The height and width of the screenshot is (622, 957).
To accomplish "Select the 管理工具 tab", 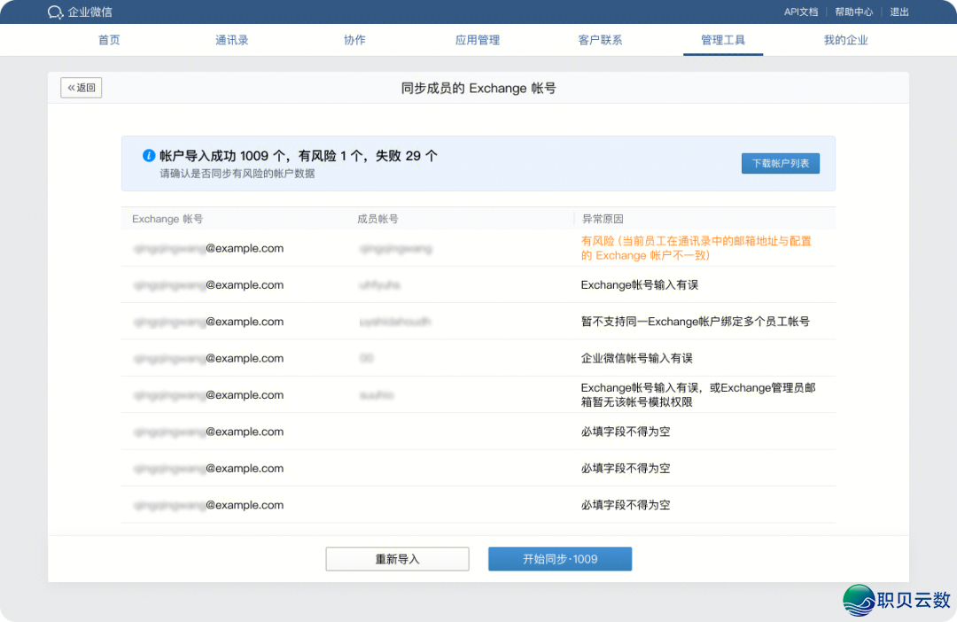I will coord(723,40).
